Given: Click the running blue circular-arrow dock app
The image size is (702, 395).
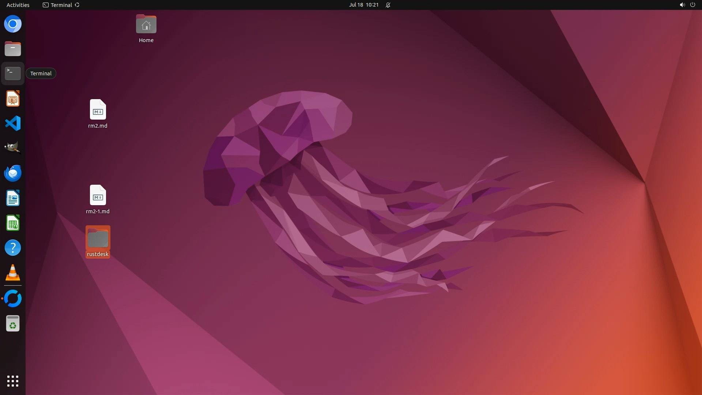Looking at the screenshot, I should tap(13, 298).
